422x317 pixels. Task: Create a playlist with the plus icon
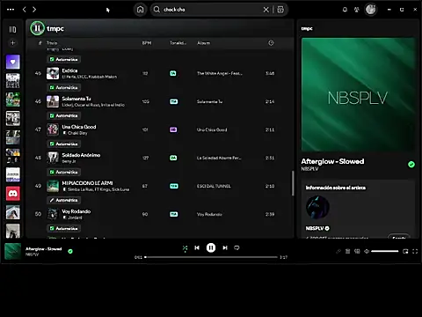click(x=12, y=43)
